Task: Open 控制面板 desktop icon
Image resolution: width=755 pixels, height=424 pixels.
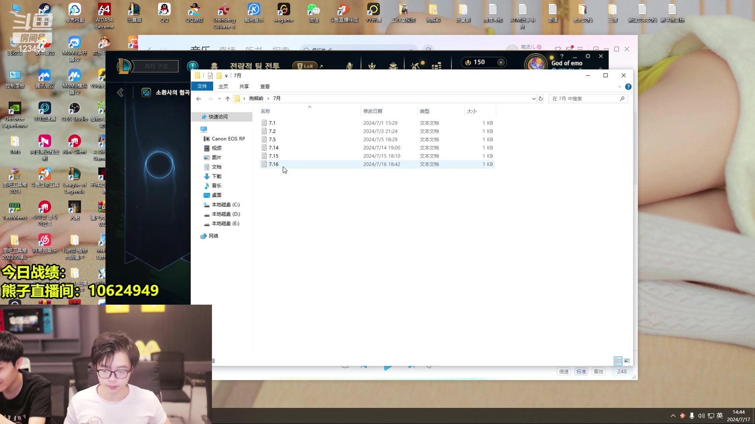Action: coord(15,79)
